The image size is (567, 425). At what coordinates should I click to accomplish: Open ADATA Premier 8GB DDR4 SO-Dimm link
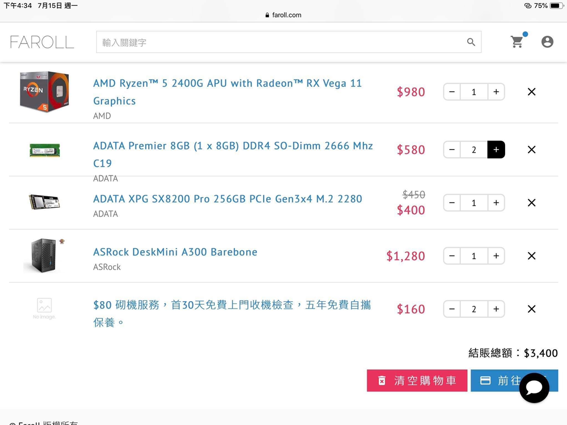(x=233, y=154)
